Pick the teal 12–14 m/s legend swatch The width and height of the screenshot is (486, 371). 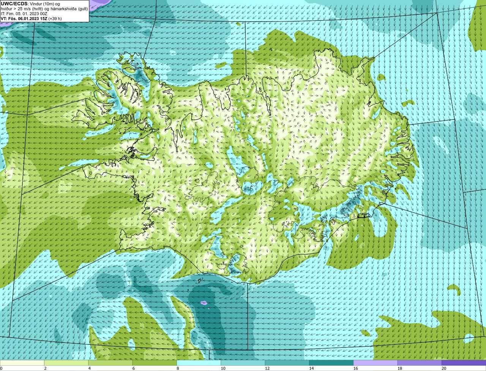(x=287, y=363)
